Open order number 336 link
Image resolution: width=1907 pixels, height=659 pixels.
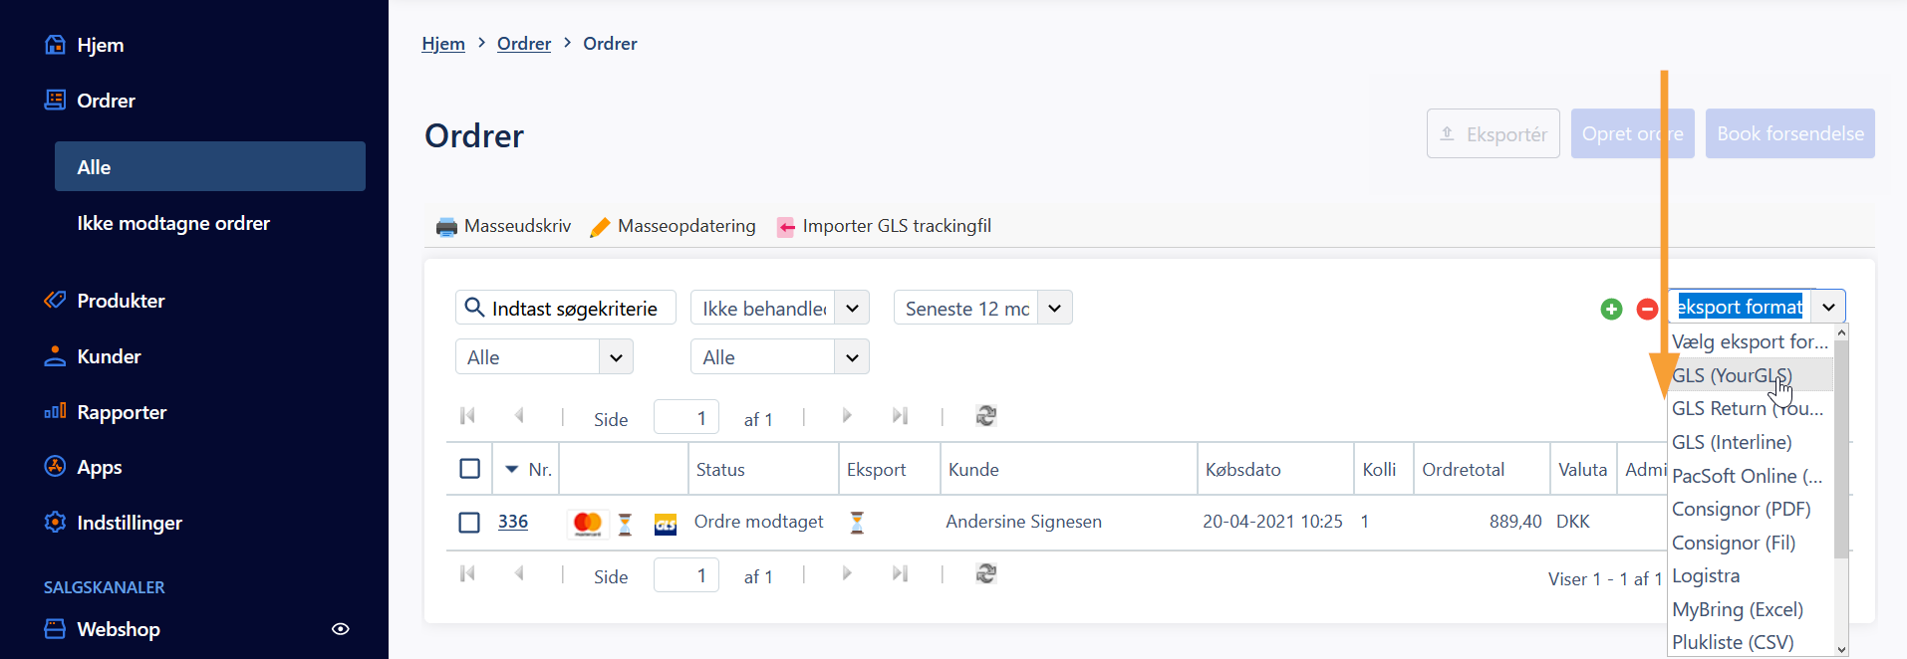[x=513, y=522]
